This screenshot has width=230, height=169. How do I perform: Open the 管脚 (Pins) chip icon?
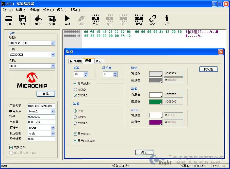[x=139, y=20]
